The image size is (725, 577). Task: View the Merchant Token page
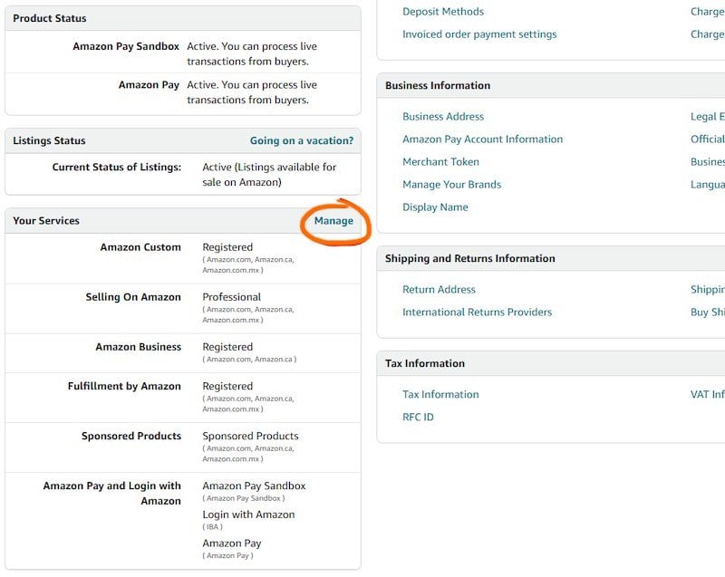[x=440, y=162]
